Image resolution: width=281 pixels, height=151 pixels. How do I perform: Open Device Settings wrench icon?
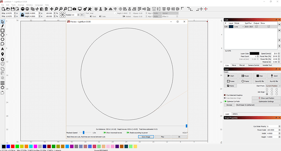coord(90,9)
